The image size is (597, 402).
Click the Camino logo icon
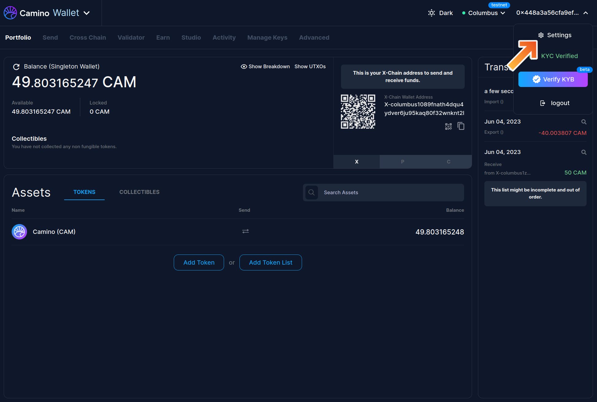(x=10, y=13)
